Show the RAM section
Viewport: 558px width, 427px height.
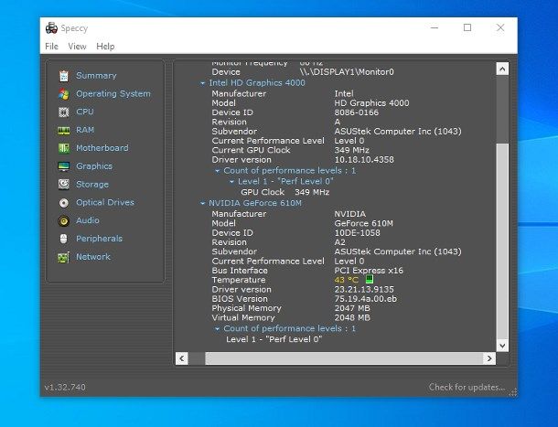tap(85, 130)
